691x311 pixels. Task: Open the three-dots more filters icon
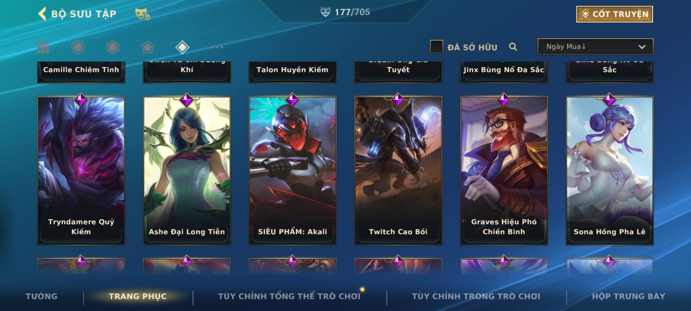(x=217, y=47)
